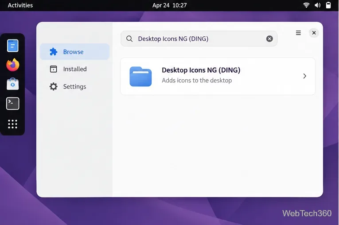Open the Files app in the dock
Screen dimensions: 339x225
click(x=12, y=46)
